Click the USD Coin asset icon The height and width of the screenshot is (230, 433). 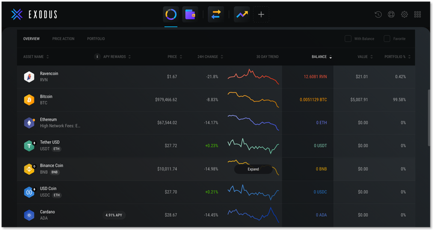pos(29,192)
